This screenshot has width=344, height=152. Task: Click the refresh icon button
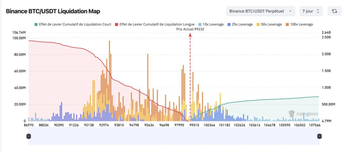click(334, 11)
